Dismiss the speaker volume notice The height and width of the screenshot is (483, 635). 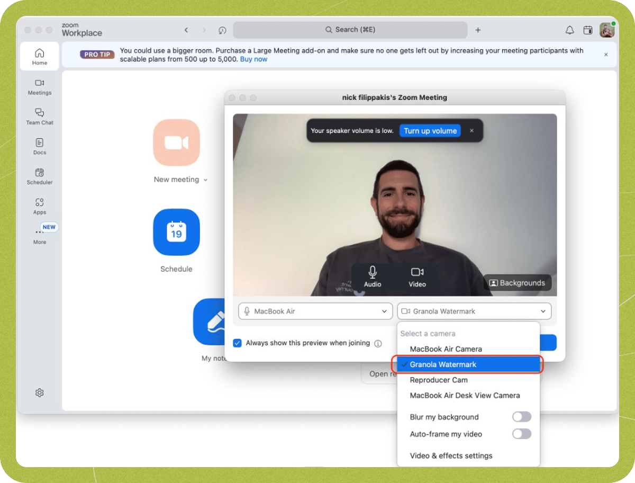click(472, 131)
